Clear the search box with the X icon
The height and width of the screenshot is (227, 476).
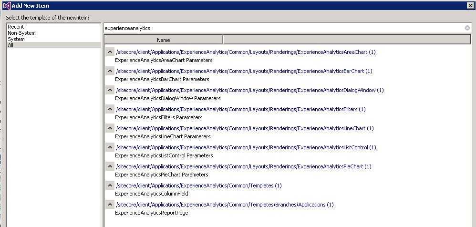click(x=467, y=28)
